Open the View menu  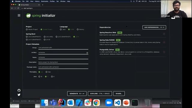(32, 1)
